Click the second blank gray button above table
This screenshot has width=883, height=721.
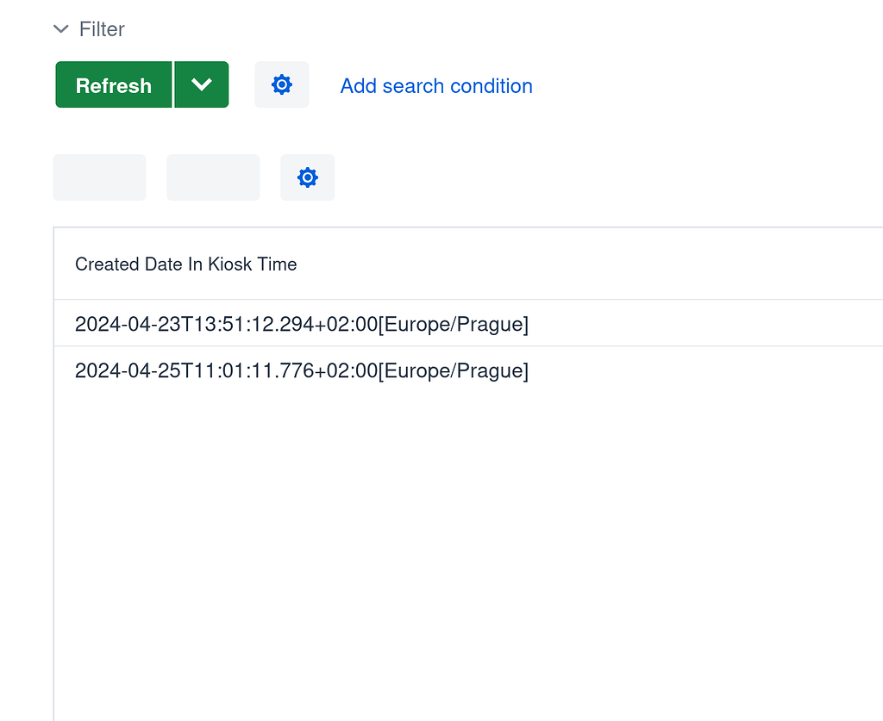[x=214, y=177]
